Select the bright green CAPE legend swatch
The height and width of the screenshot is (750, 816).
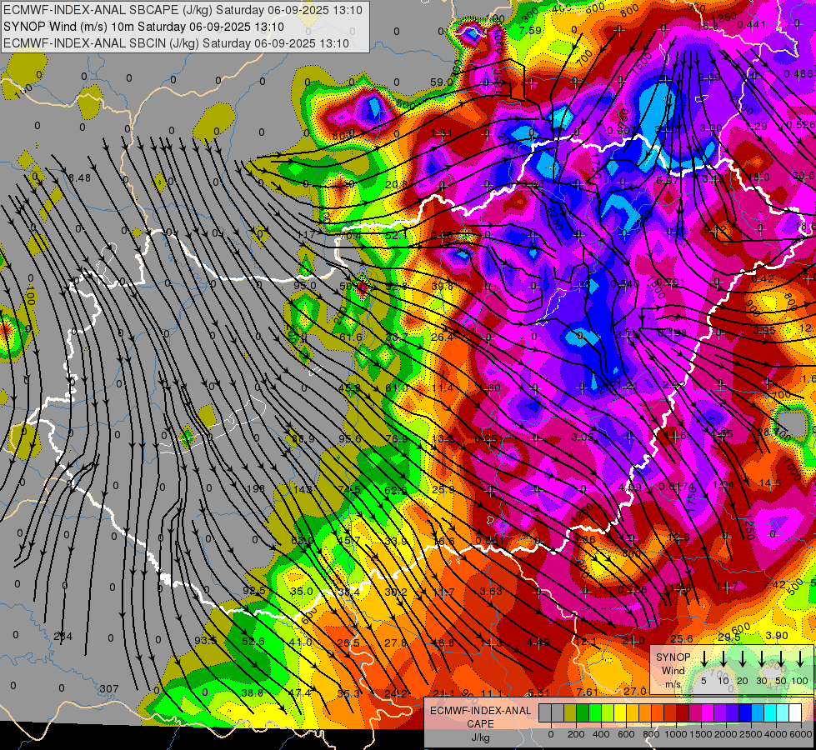coord(595,713)
